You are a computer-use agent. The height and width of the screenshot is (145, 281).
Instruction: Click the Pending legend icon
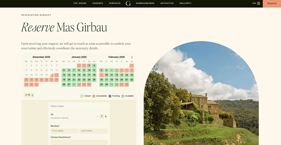[x=110, y=96]
